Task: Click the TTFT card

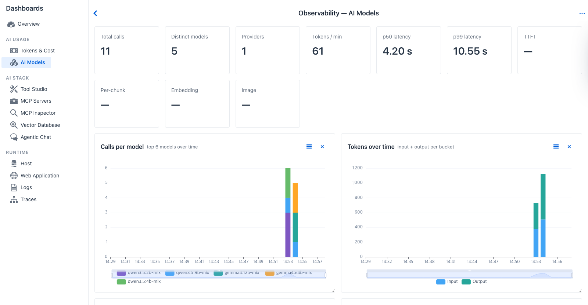Action: [550, 50]
